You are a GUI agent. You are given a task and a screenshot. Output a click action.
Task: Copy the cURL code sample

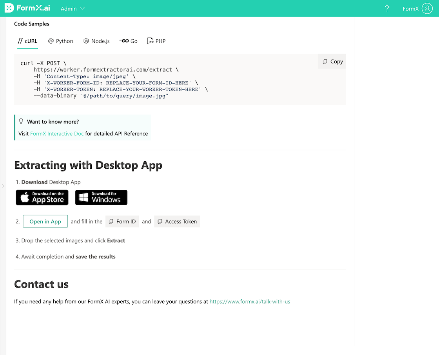point(332,61)
